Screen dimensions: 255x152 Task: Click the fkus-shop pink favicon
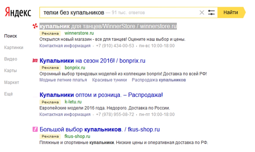click(x=35, y=129)
